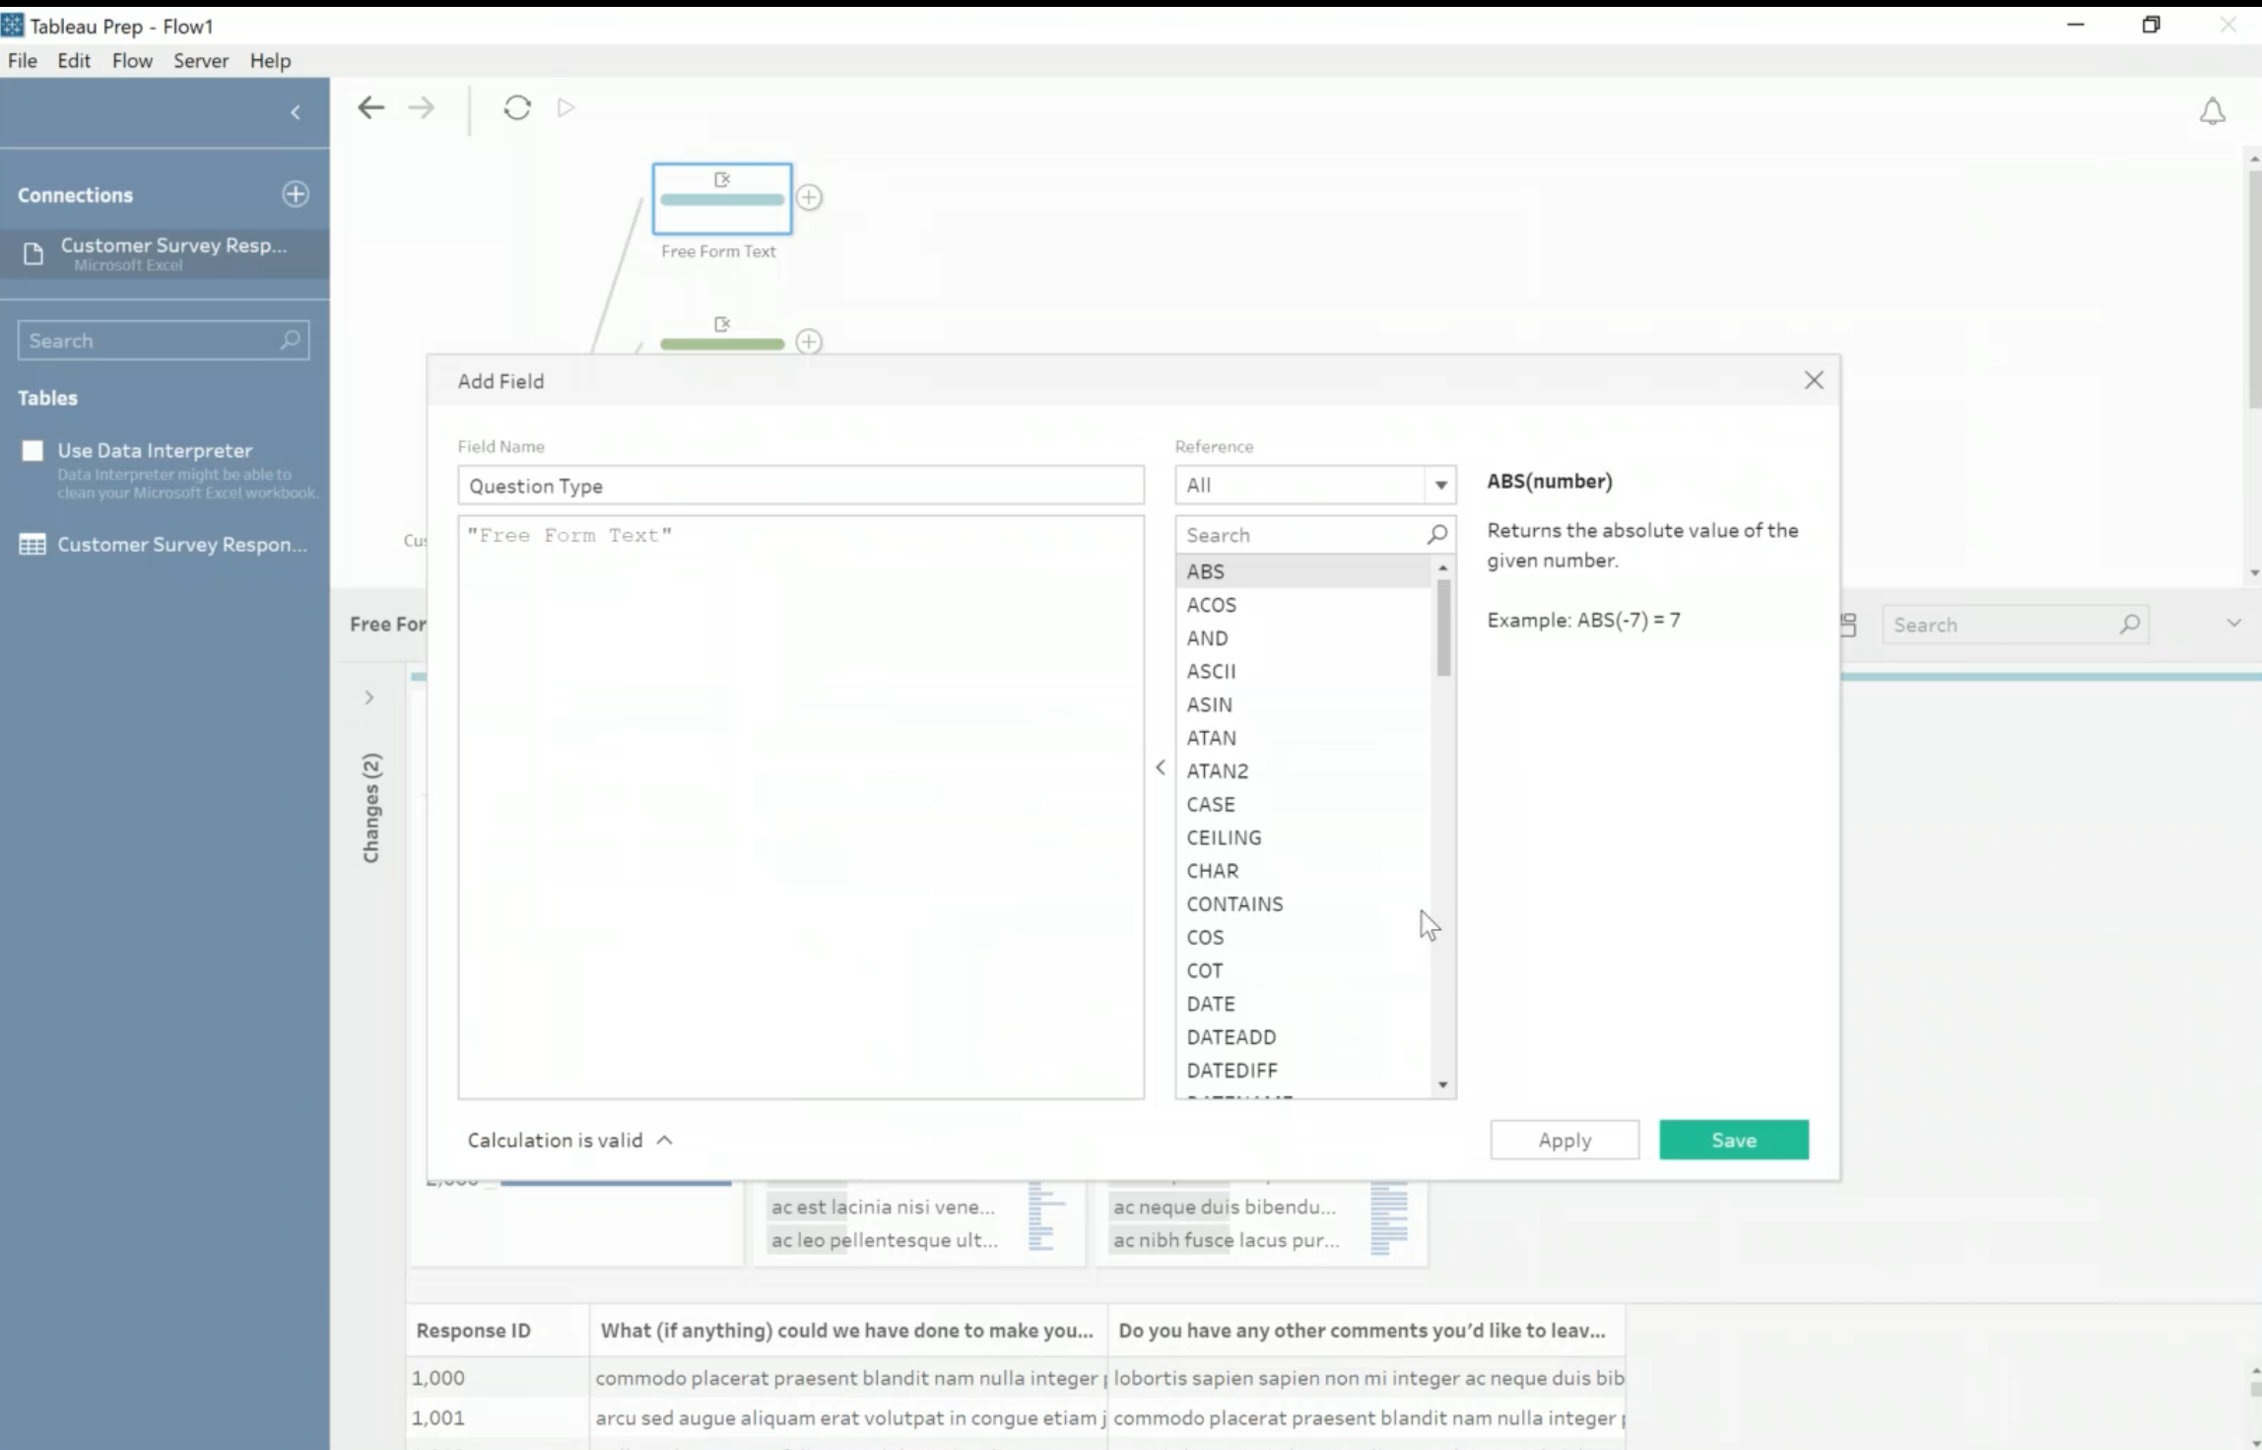Select the ATAN2 function in the list
Viewport: 2262px width, 1450px height.
click(1302, 771)
